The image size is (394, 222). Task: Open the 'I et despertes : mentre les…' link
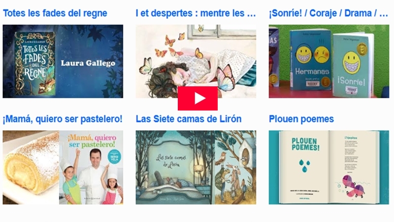click(x=196, y=13)
